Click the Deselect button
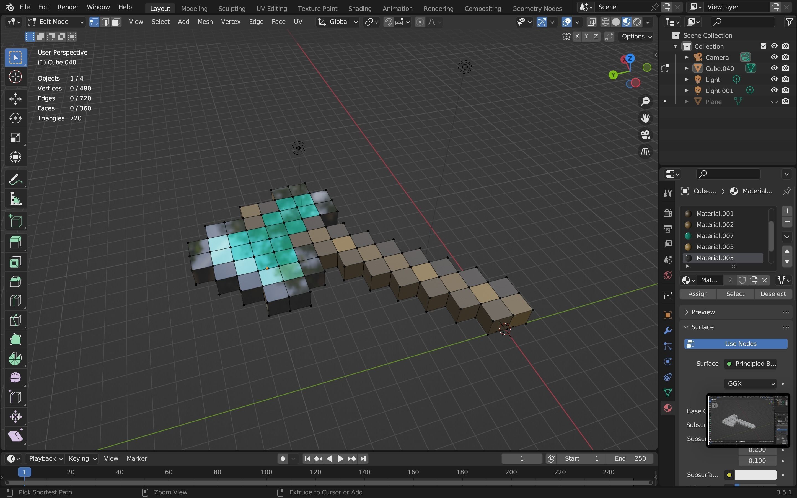 pyautogui.click(x=773, y=294)
